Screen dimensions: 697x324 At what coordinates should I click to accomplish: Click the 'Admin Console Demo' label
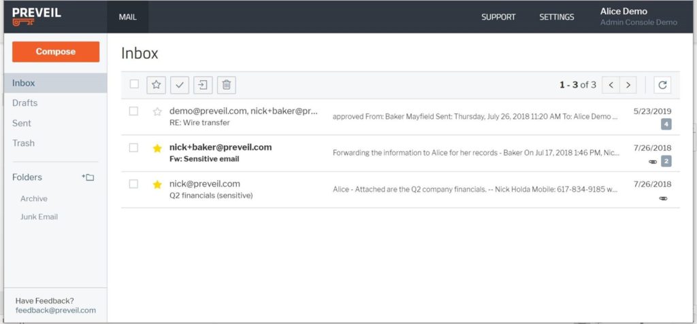[x=638, y=22]
